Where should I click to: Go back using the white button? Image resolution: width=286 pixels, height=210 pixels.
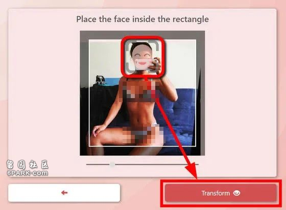click(x=64, y=193)
